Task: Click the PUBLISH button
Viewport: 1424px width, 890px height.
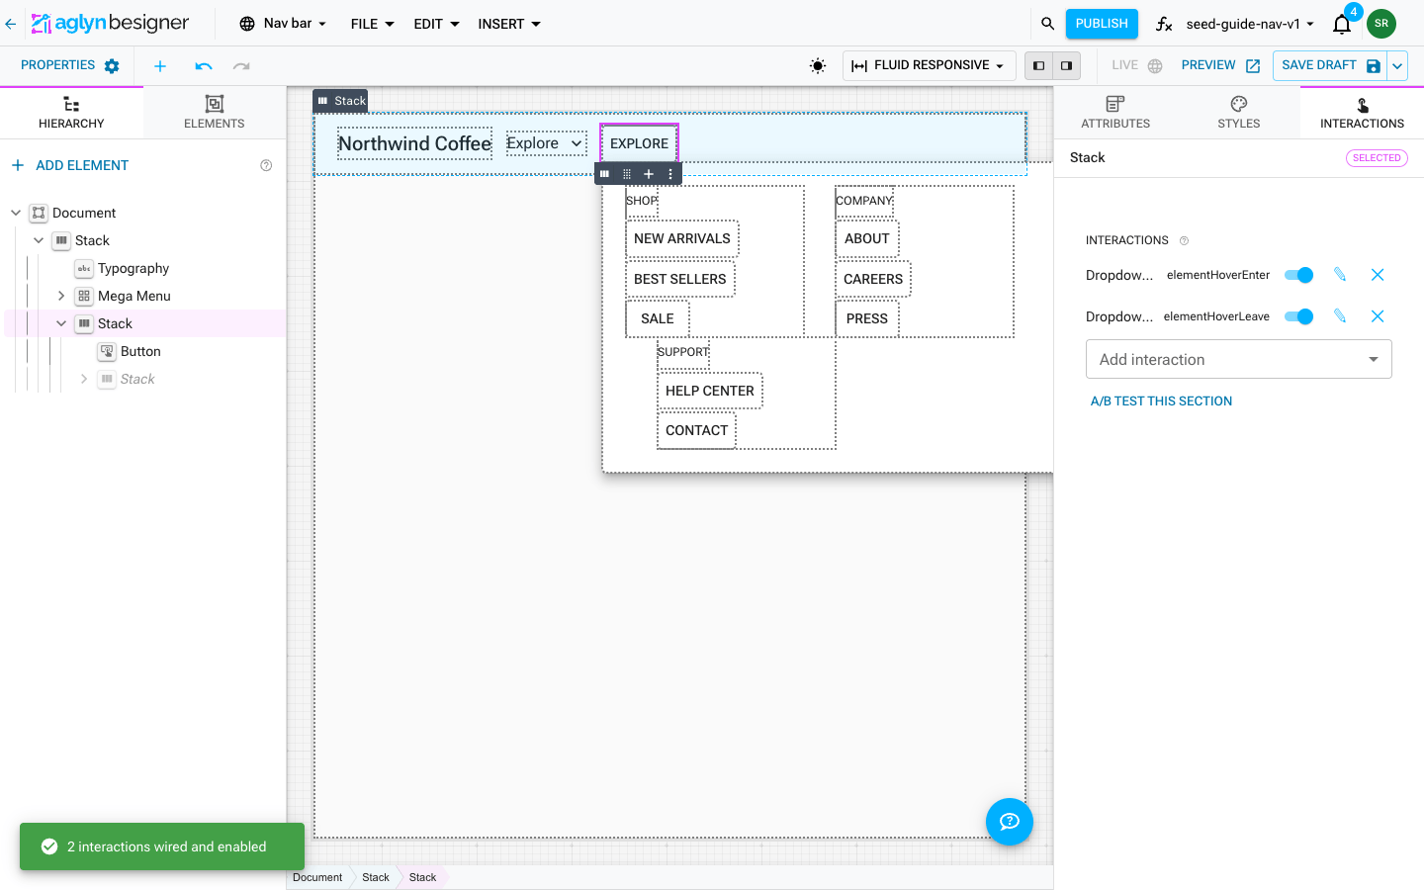Action: point(1102,24)
